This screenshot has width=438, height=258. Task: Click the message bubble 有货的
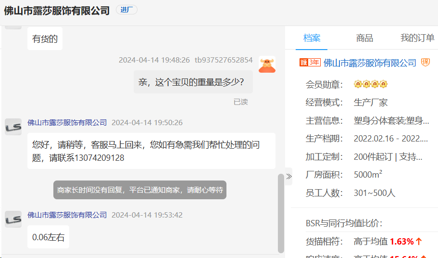tap(45, 39)
